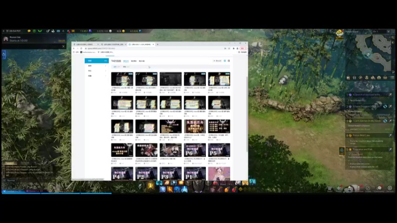This screenshot has width=397, height=223.
Task: Click the play-all button above the video grid
Action: (x=217, y=61)
